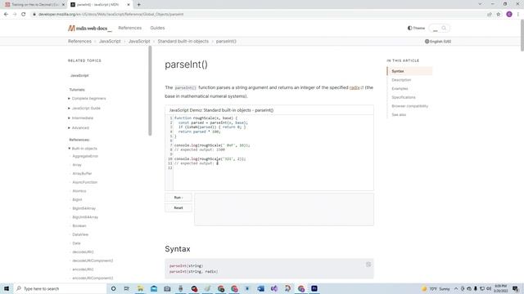The height and width of the screenshot is (294, 524).
Task: Open Visual Studio from the taskbar
Action: coord(274,288)
